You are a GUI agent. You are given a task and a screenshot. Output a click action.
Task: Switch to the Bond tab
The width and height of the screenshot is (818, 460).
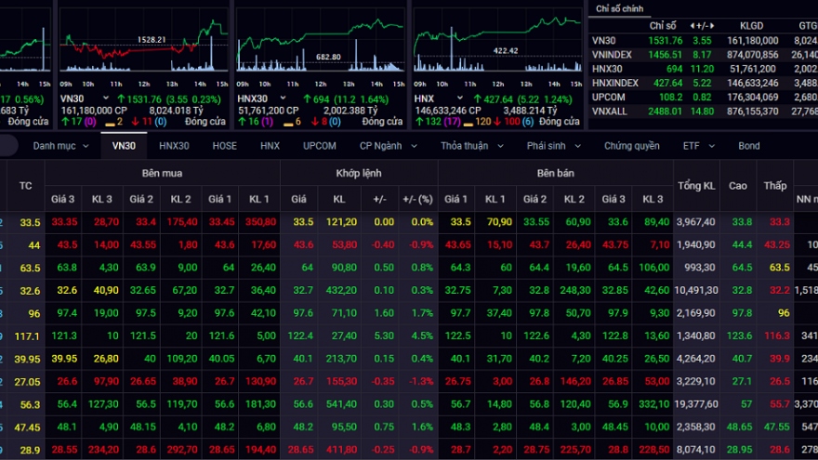[748, 146]
